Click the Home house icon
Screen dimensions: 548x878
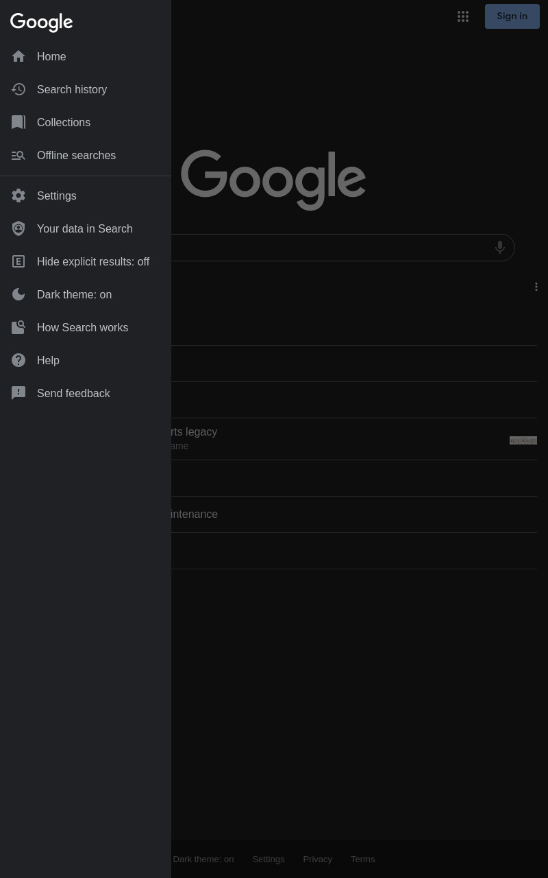[18, 56]
